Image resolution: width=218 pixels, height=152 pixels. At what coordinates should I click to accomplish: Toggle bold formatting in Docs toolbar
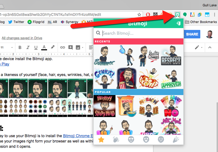pos(20,47)
